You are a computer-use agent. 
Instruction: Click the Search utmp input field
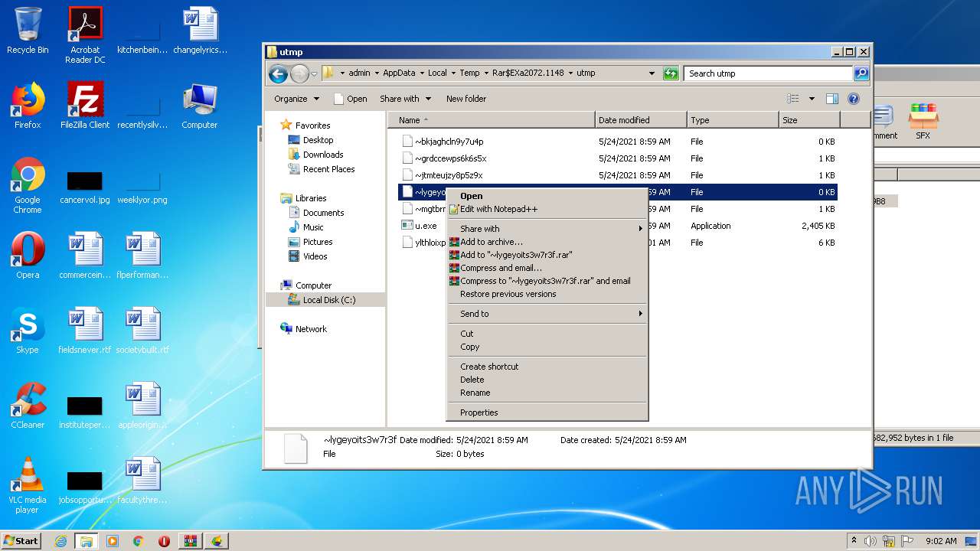(768, 73)
